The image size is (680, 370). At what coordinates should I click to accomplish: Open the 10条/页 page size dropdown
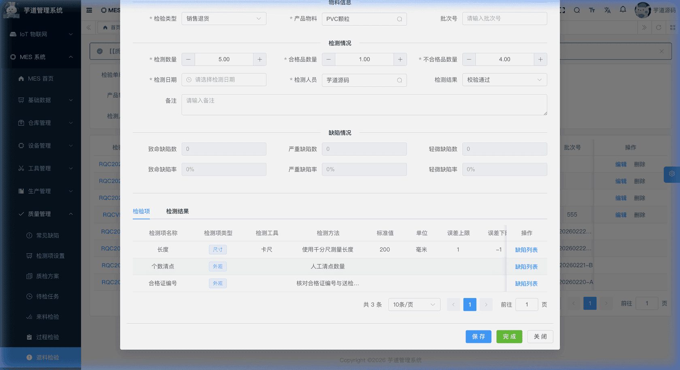click(414, 304)
